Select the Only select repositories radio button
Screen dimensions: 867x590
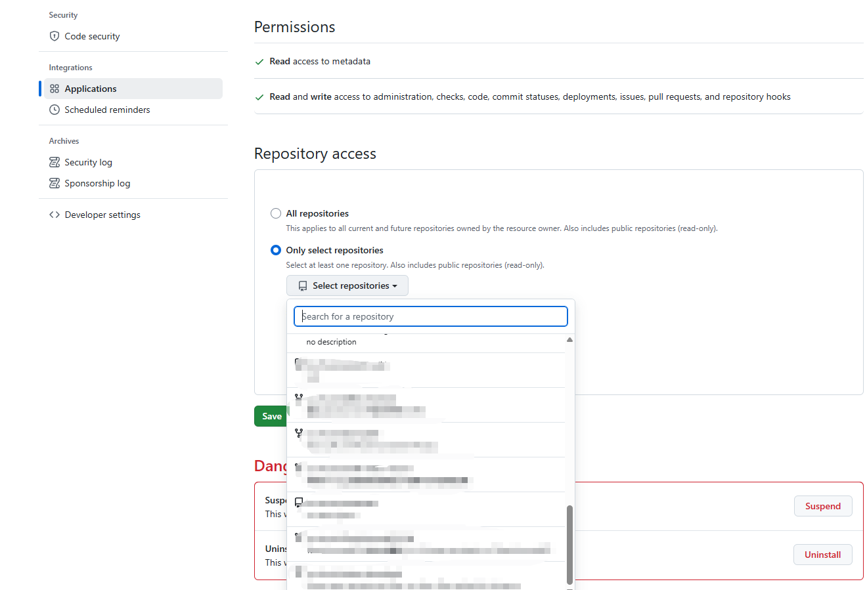[276, 250]
